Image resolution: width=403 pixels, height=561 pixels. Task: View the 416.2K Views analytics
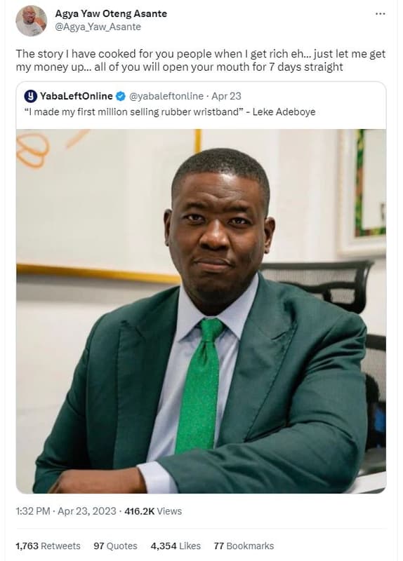(153, 511)
